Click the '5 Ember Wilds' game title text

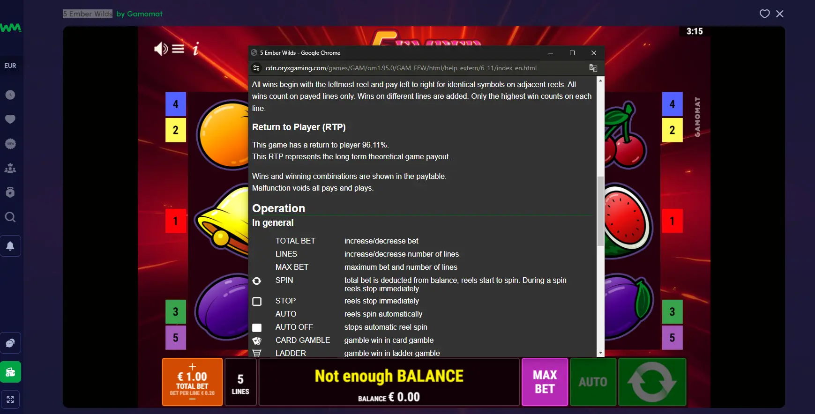pos(88,14)
